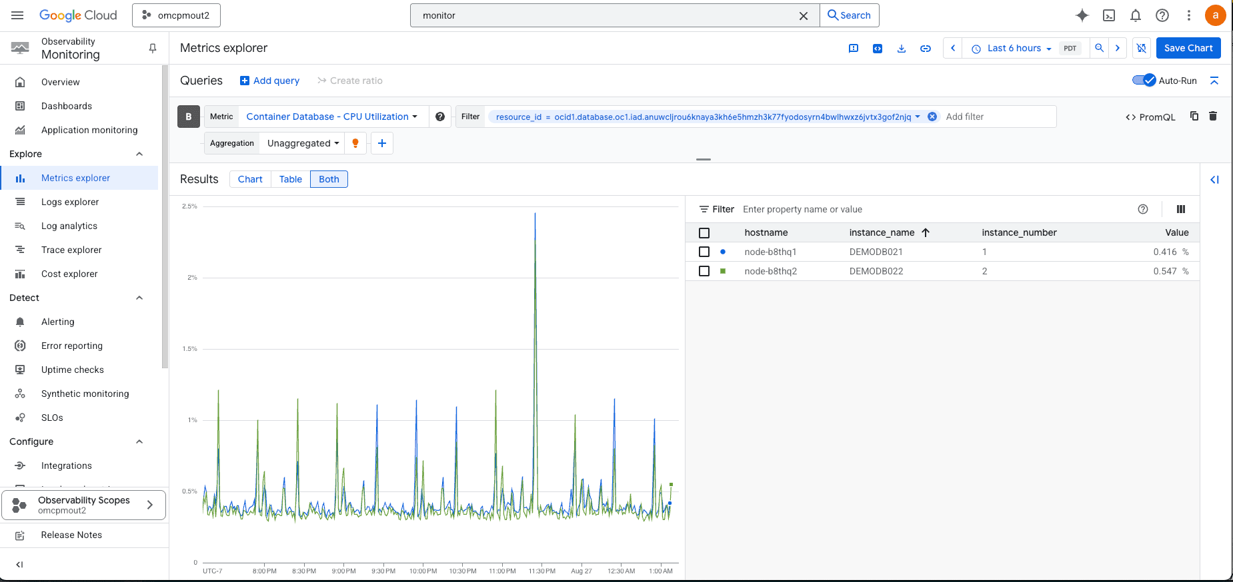1233x582 pixels.
Task: Click the Search button
Action: [849, 15]
